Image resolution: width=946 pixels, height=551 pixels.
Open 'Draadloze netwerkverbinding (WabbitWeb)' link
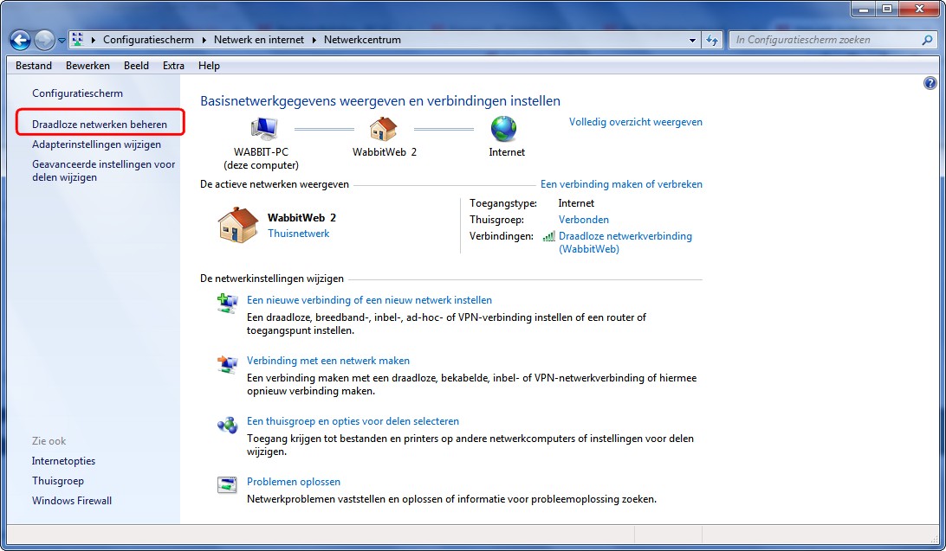(x=625, y=243)
